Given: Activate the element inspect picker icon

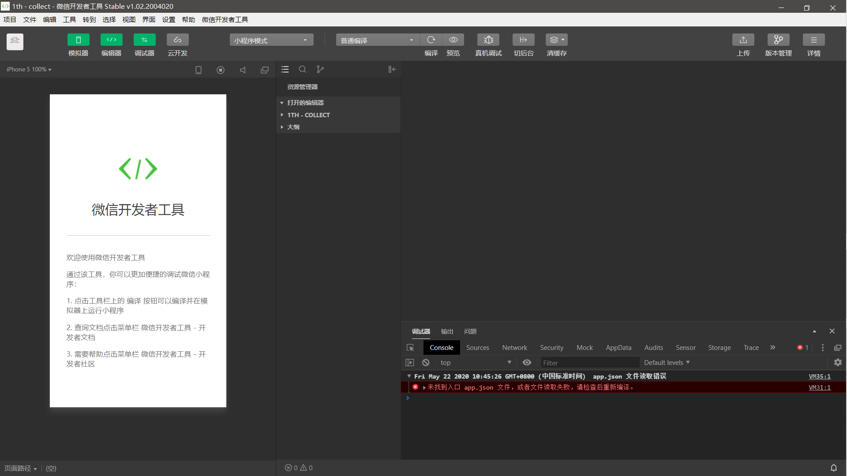Looking at the screenshot, I should [x=410, y=348].
